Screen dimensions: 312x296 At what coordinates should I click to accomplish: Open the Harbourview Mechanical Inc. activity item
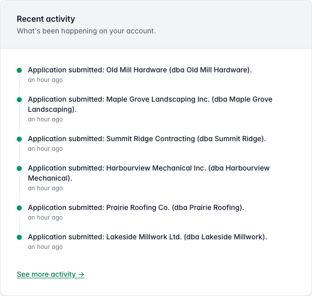(148, 173)
